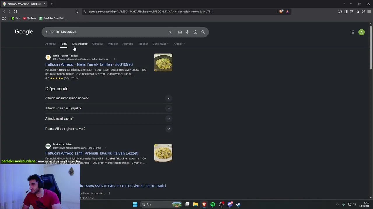Show hidden system tray icons

(337, 204)
